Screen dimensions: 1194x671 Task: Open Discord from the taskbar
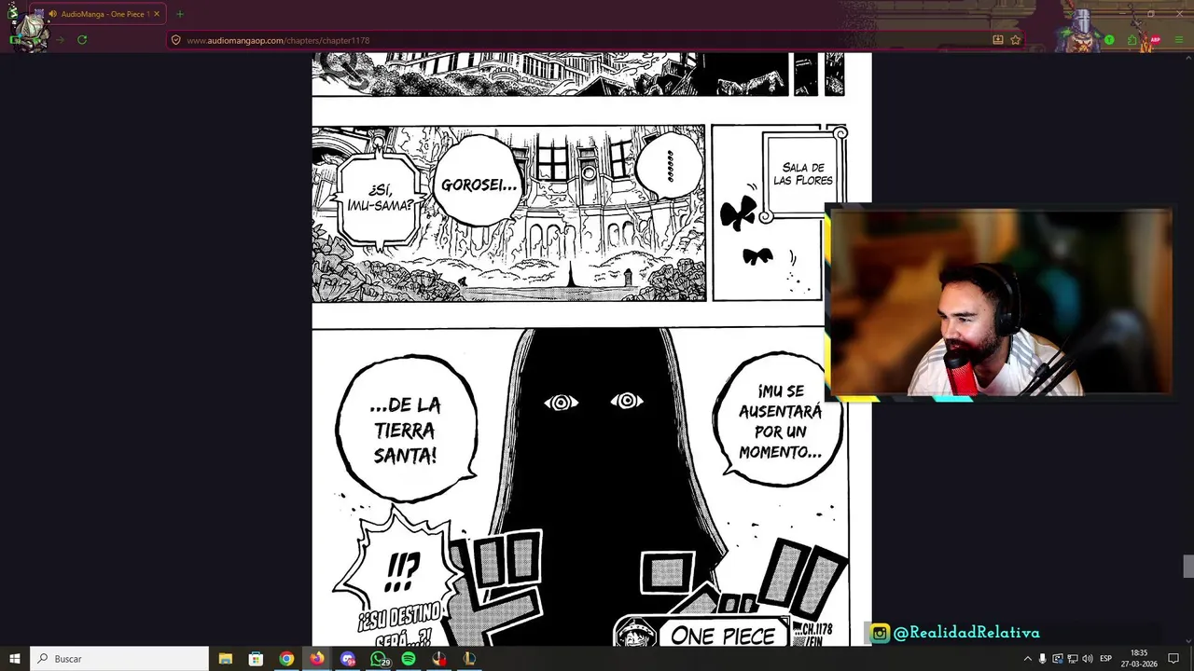[348, 659]
